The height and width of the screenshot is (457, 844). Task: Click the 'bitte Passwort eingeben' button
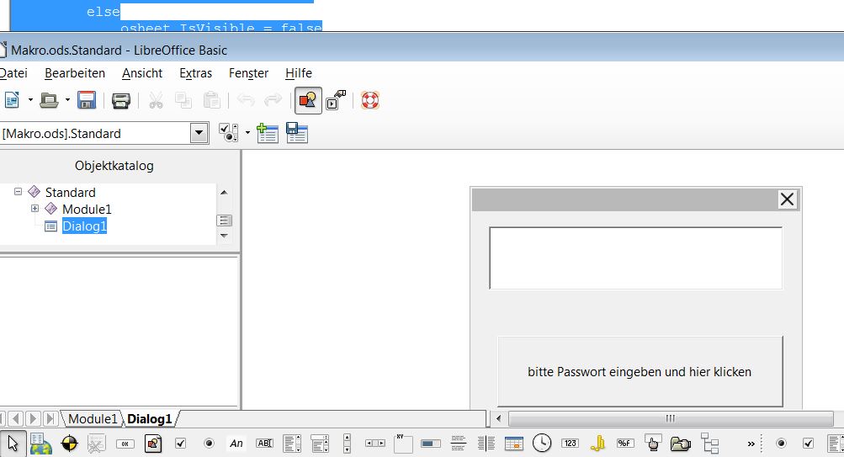click(640, 371)
